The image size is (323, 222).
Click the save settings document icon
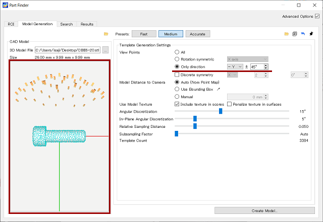294,34
